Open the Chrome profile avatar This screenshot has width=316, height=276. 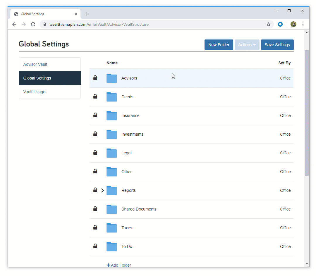point(293,24)
